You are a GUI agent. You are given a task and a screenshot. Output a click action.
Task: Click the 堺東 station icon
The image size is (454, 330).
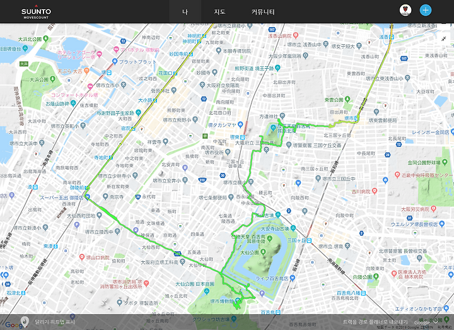242,138
